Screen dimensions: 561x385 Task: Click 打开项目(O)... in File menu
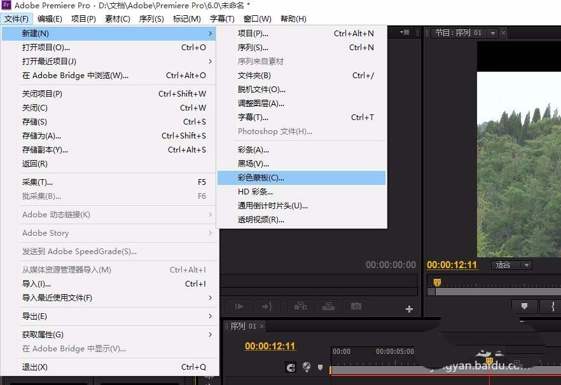click(109, 47)
